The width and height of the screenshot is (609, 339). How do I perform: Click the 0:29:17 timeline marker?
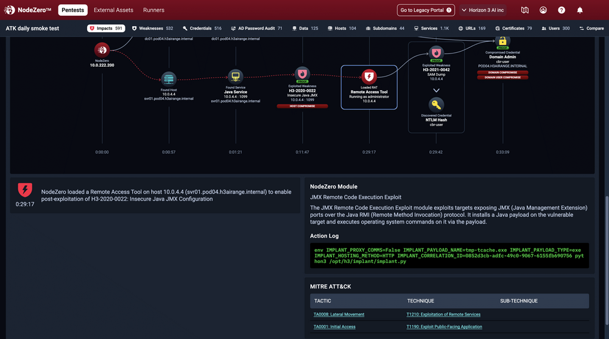369,152
